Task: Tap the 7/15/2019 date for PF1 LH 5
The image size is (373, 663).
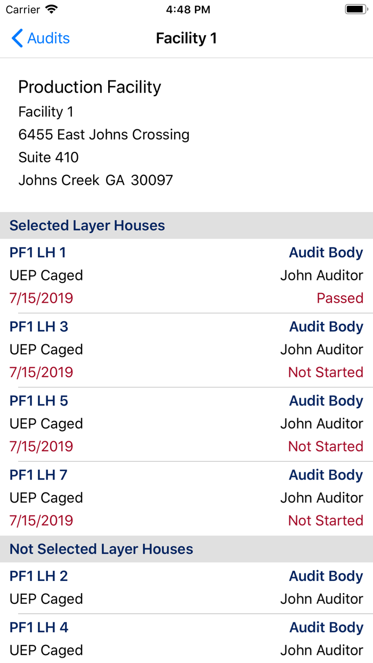Action: pyautogui.click(x=41, y=446)
